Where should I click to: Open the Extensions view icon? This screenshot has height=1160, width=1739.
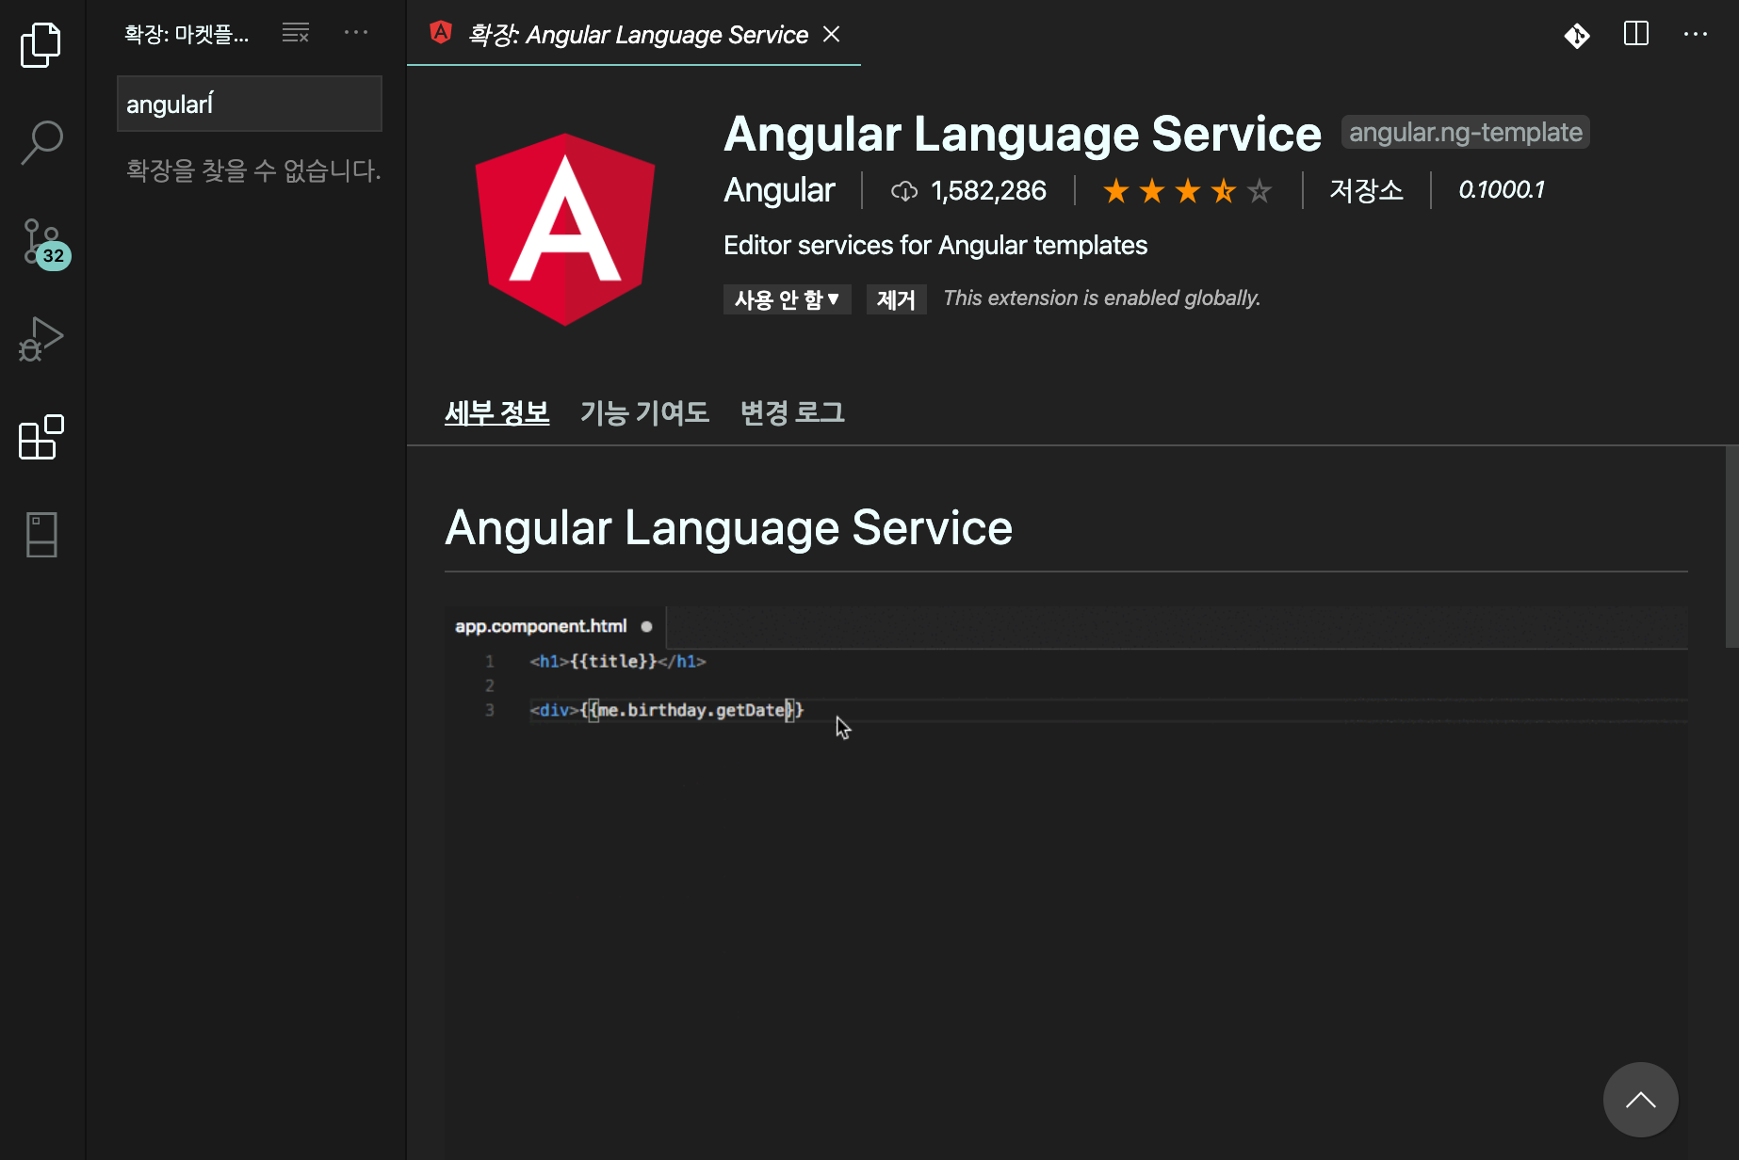coord(41,437)
